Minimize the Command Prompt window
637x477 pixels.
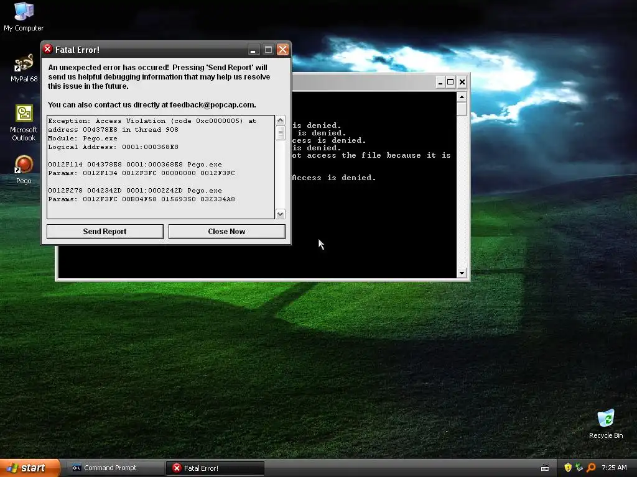(x=440, y=82)
